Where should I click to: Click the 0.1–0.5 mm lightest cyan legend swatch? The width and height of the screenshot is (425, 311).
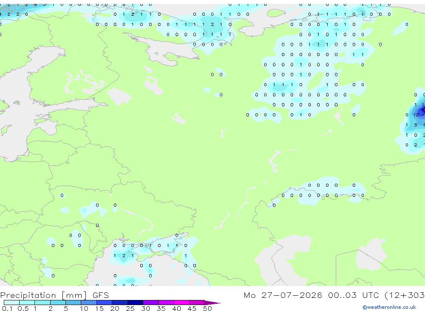coord(11,303)
